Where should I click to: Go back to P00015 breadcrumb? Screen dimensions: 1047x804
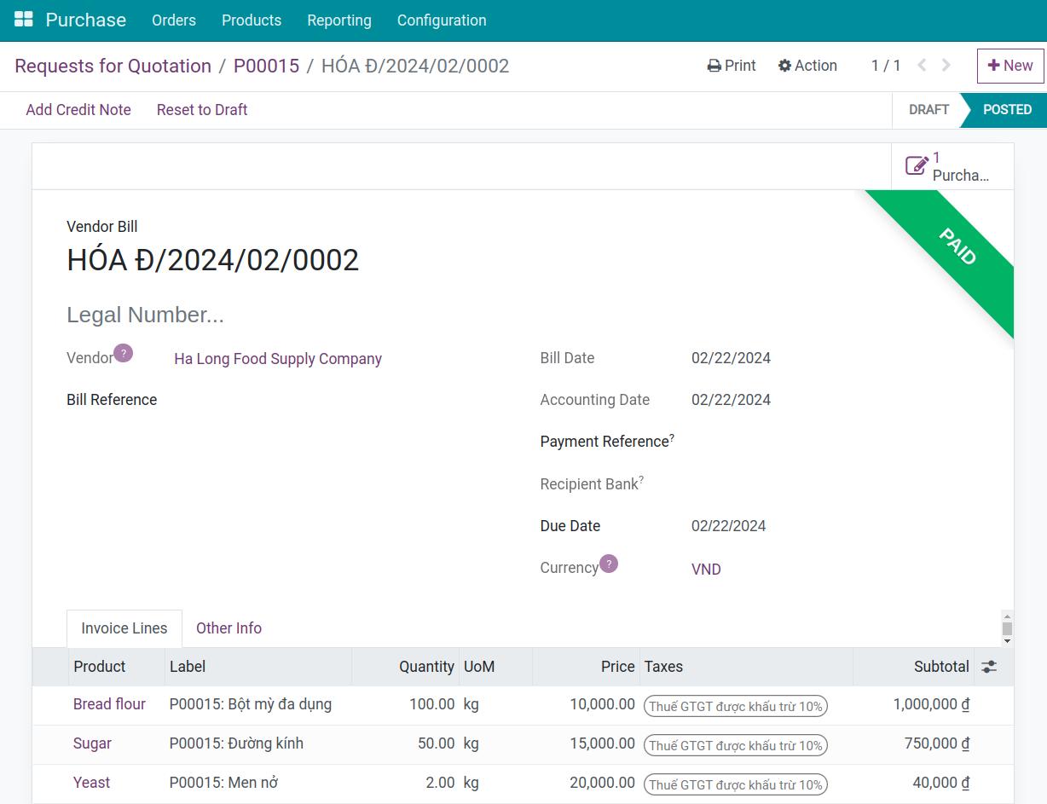pyautogui.click(x=267, y=66)
